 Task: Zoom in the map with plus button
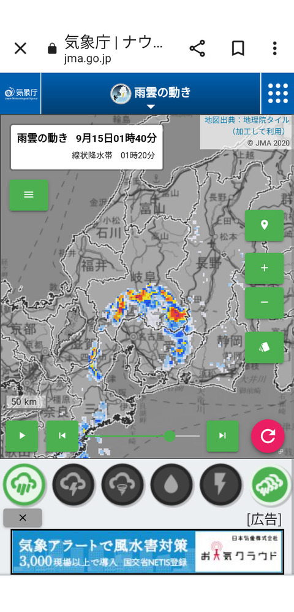pyautogui.click(x=265, y=268)
